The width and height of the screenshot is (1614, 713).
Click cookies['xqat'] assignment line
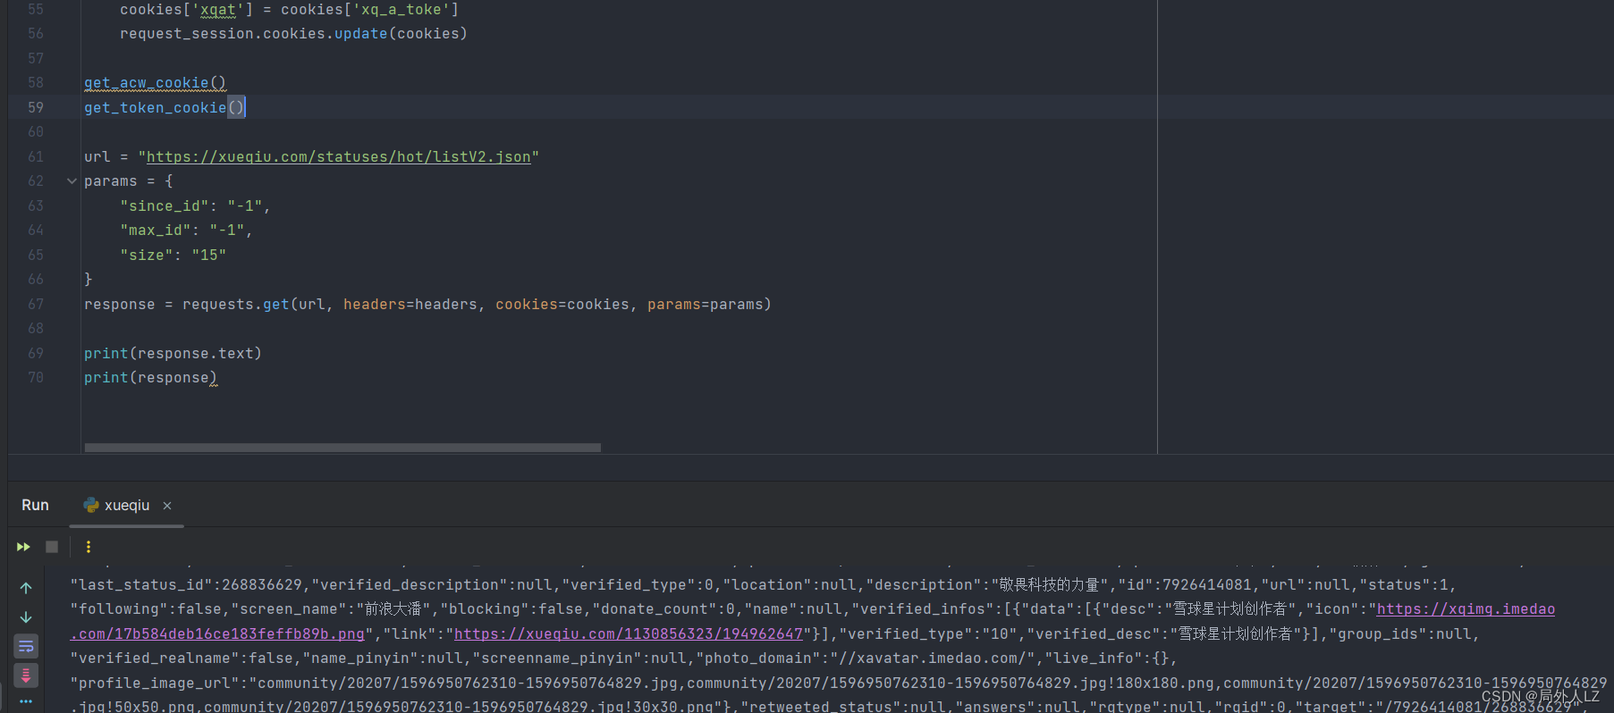click(289, 10)
